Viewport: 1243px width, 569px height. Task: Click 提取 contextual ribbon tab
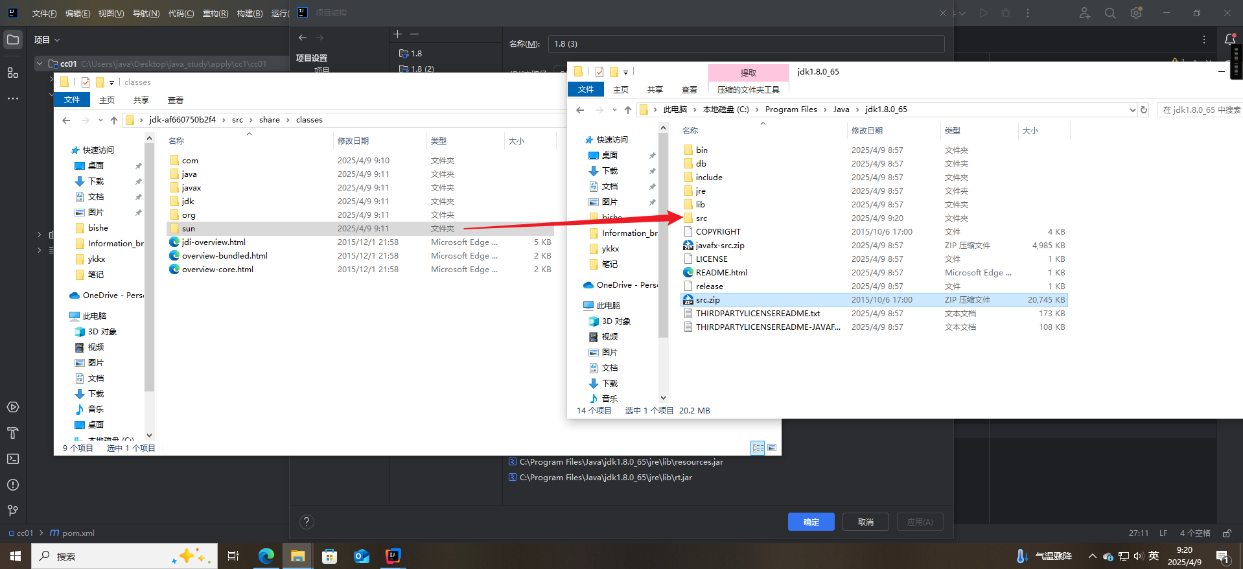(749, 73)
